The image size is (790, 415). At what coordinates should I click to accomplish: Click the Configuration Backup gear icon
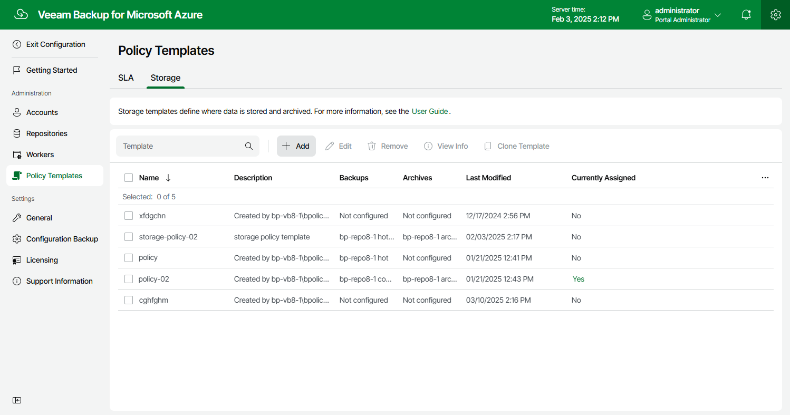pos(17,239)
